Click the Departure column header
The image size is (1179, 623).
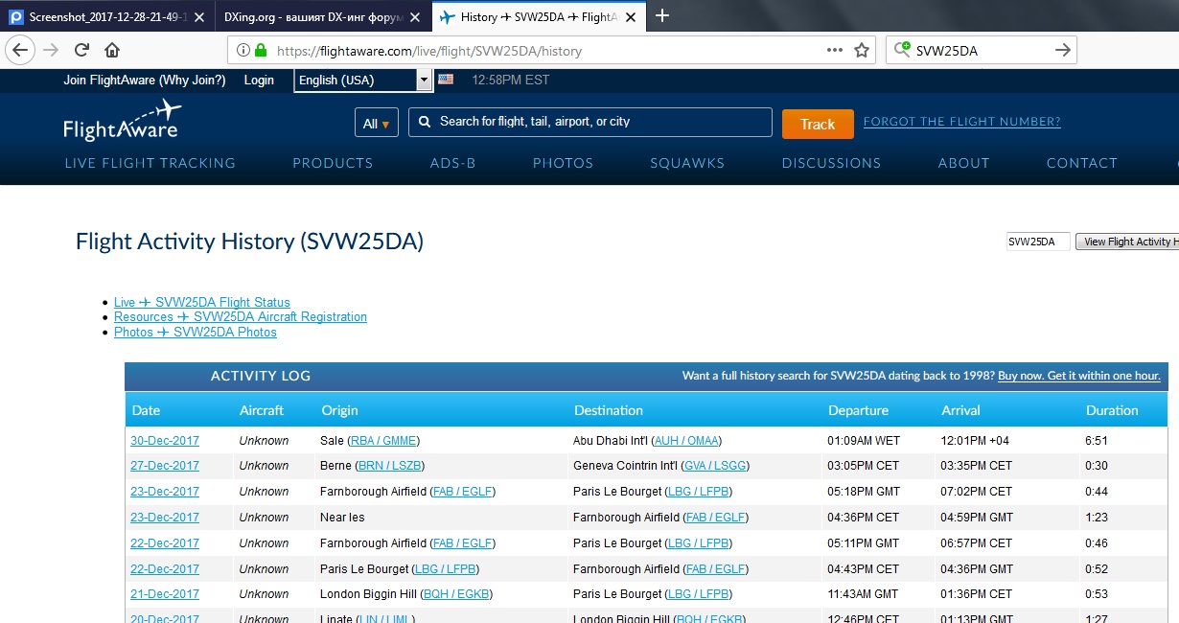point(858,410)
